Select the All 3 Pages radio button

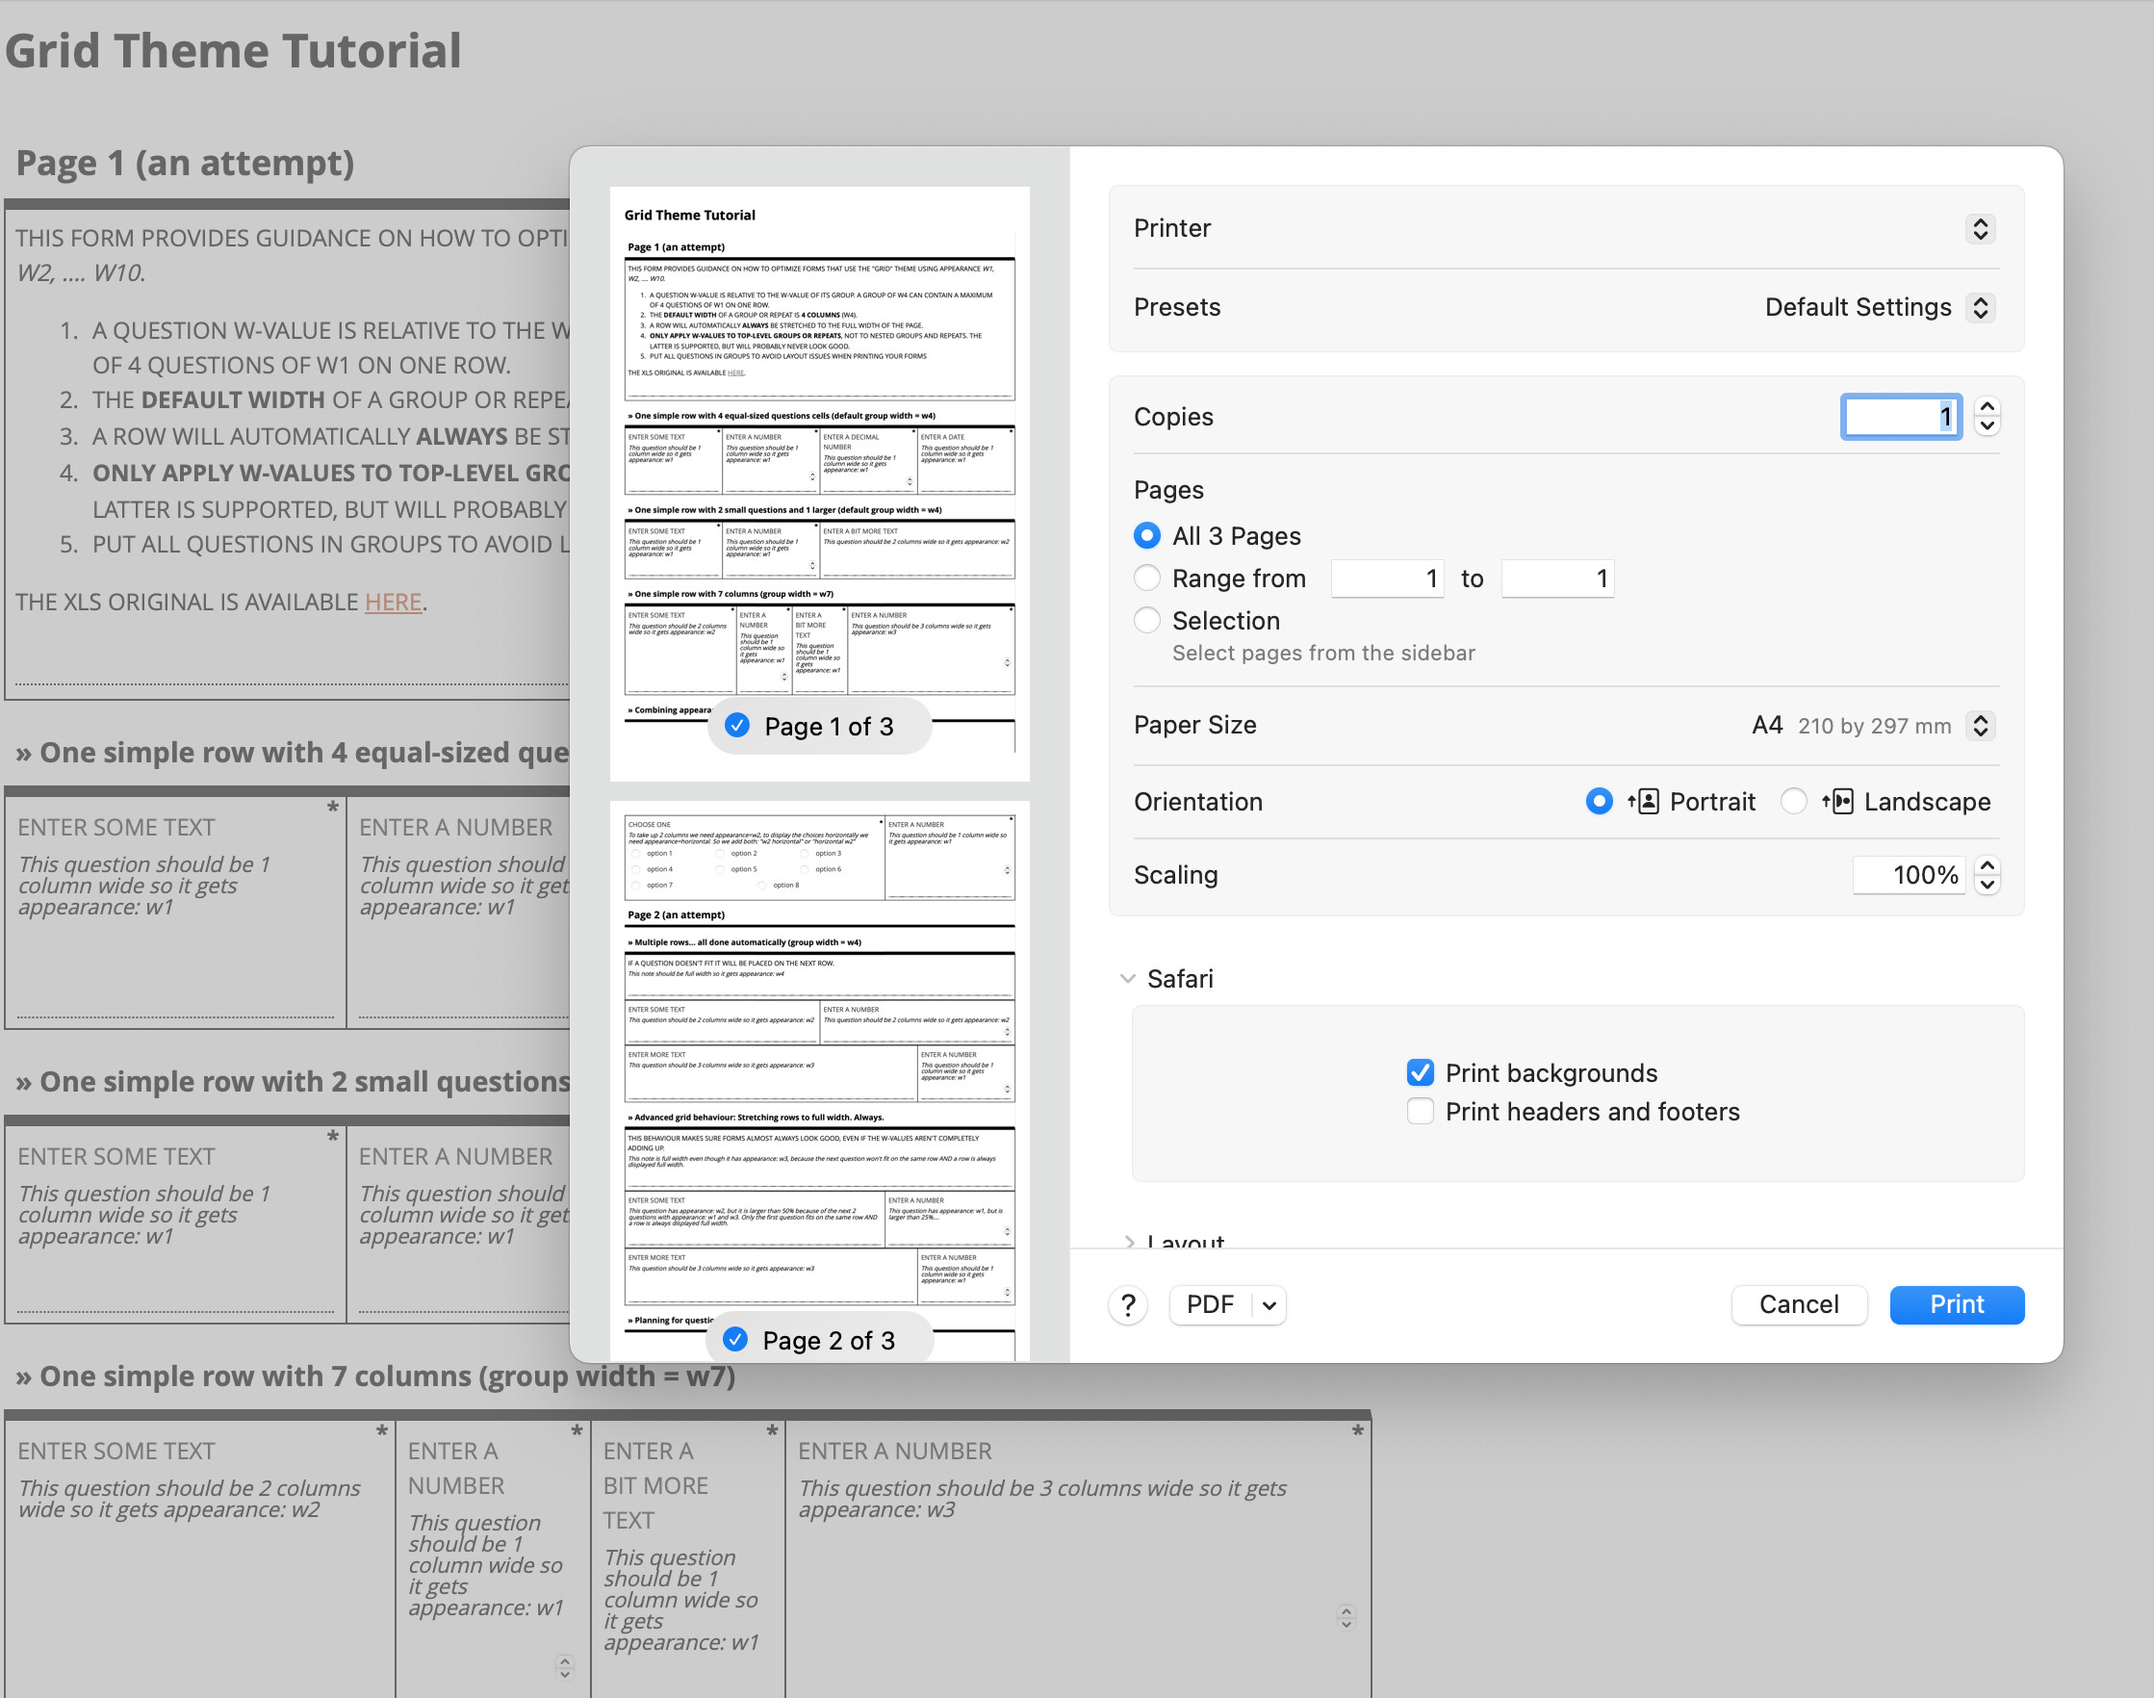(1146, 536)
